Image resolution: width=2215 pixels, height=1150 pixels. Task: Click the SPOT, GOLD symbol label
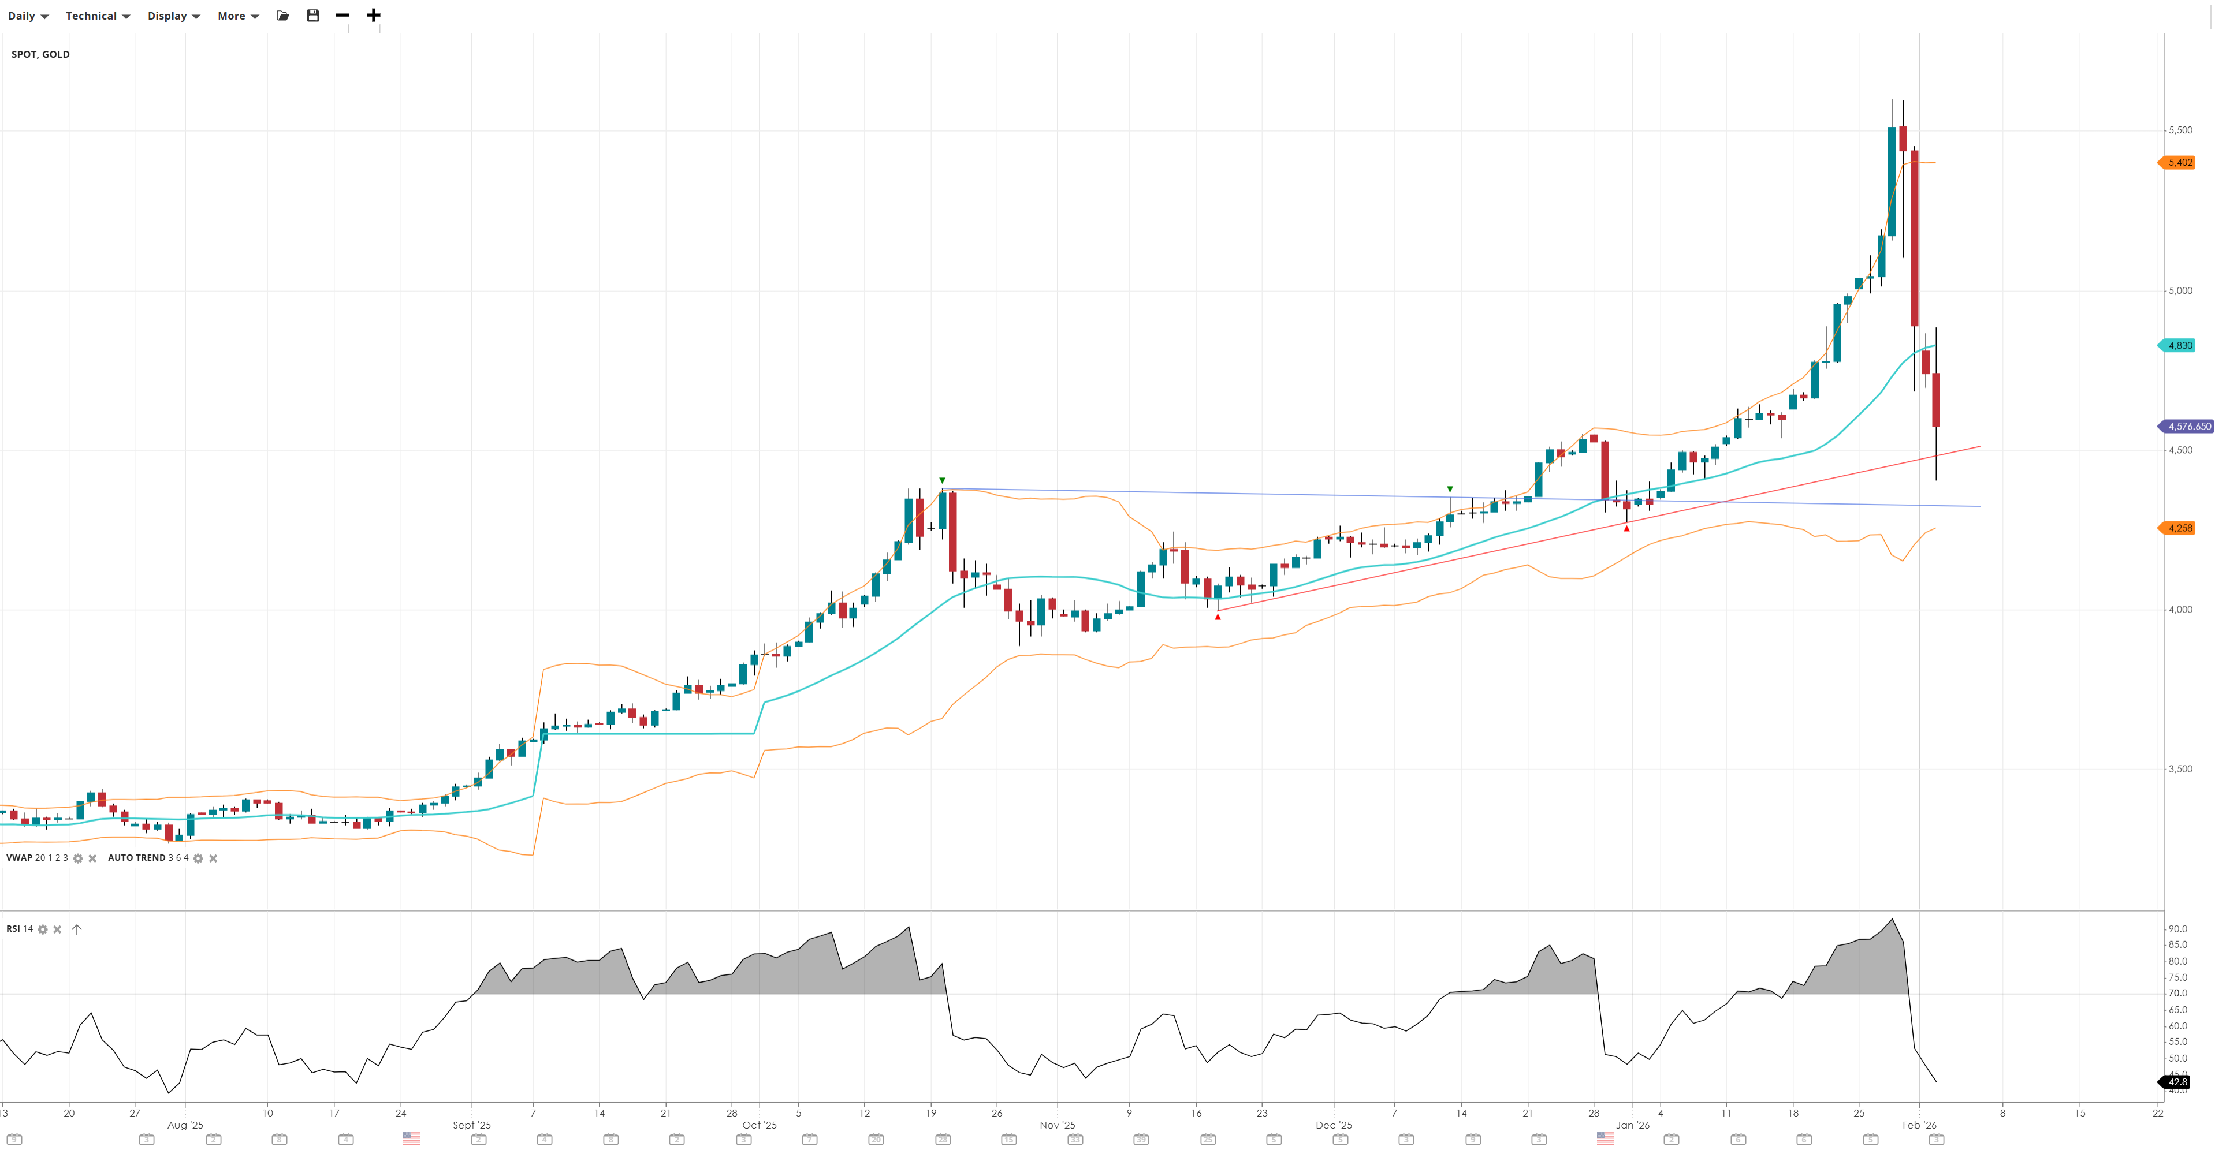[40, 54]
